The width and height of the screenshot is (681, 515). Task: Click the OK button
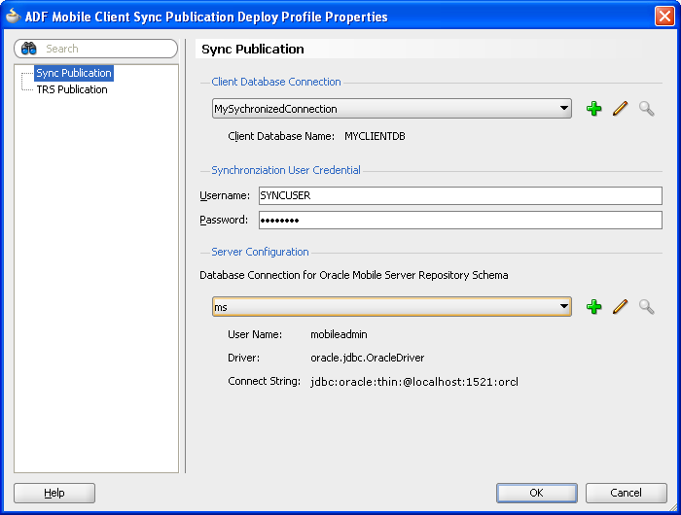coord(537,493)
